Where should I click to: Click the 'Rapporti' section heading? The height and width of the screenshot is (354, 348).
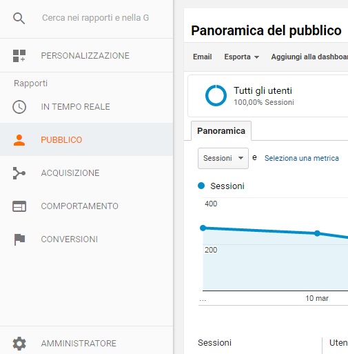click(x=30, y=83)
